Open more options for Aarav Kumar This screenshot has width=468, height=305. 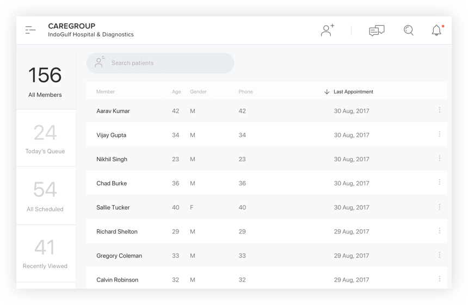click(x=439, y=110)
